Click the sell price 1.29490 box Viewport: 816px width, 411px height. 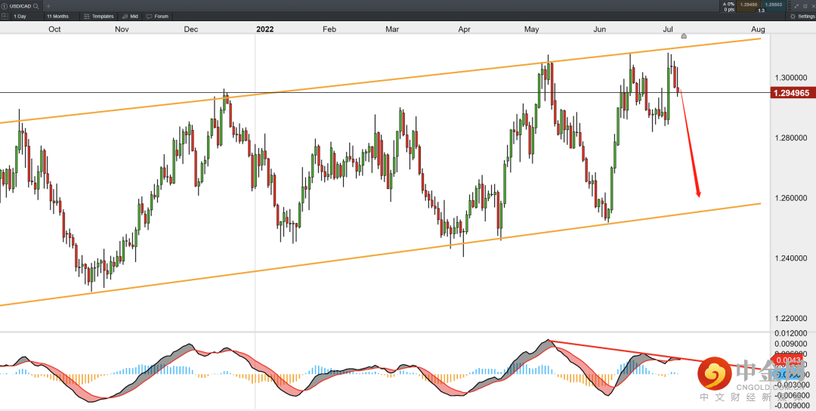tap(749, 5)
